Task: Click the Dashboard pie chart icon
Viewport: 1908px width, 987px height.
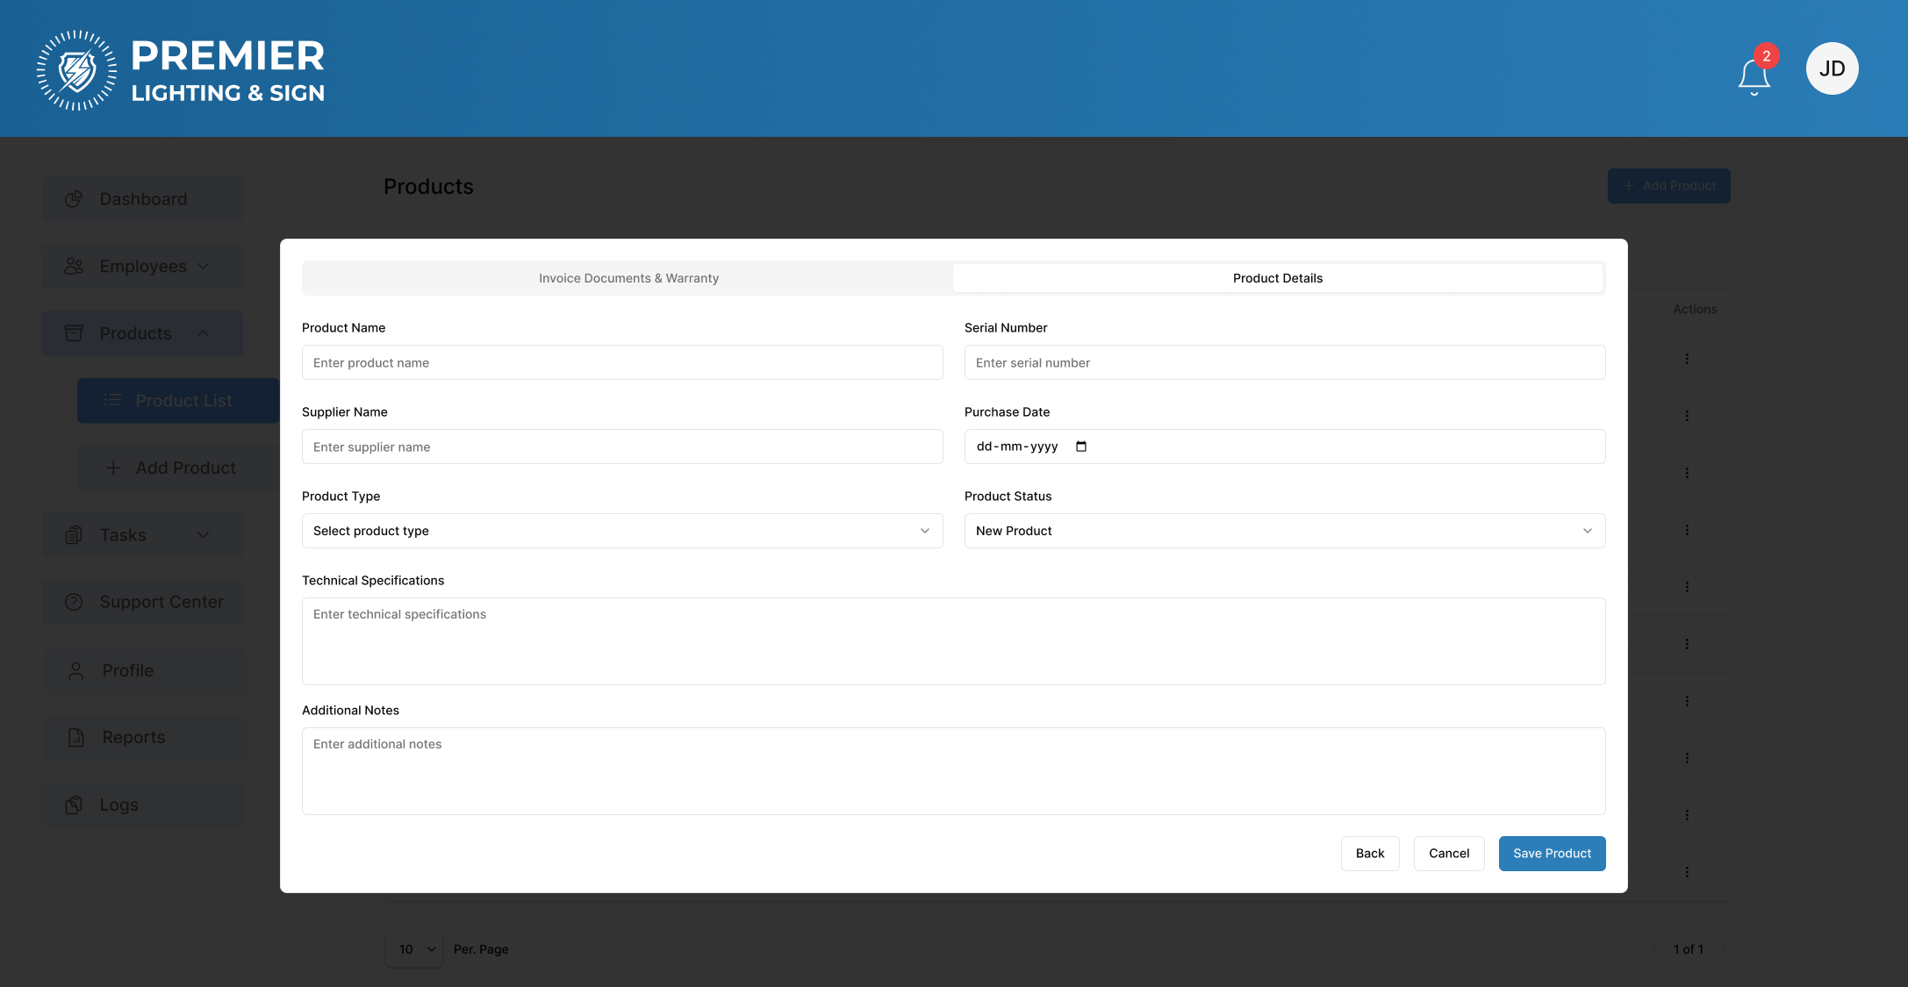Action: (x=74, y=199)
